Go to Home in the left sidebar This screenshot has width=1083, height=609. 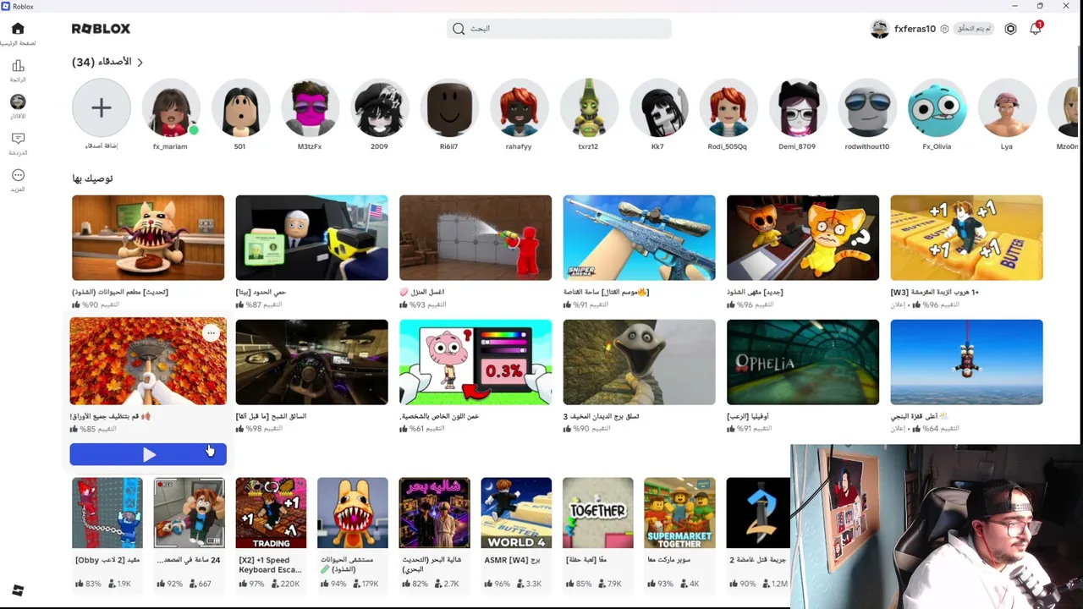[x=18, y=29]
